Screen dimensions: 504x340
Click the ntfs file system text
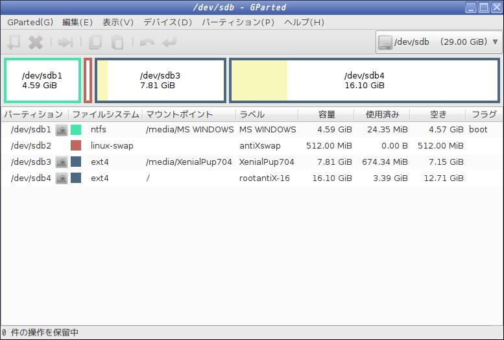(x=99, y=130)
